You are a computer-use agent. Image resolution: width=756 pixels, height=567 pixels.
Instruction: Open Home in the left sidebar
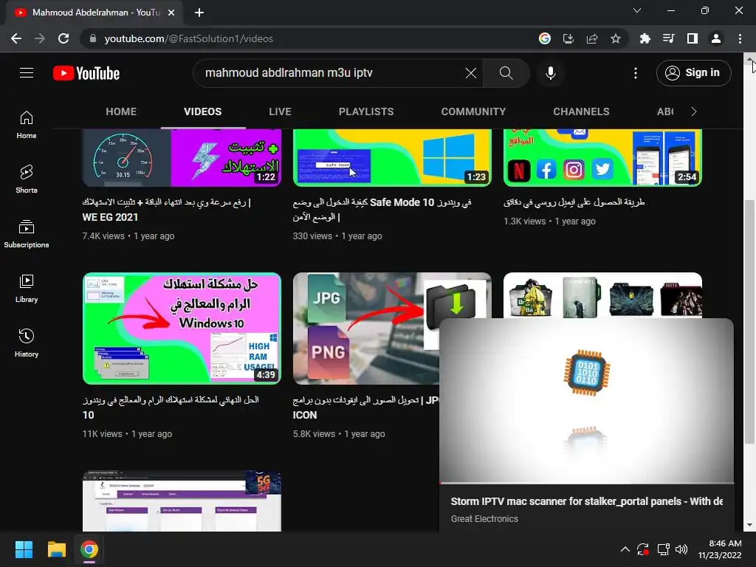27,125
